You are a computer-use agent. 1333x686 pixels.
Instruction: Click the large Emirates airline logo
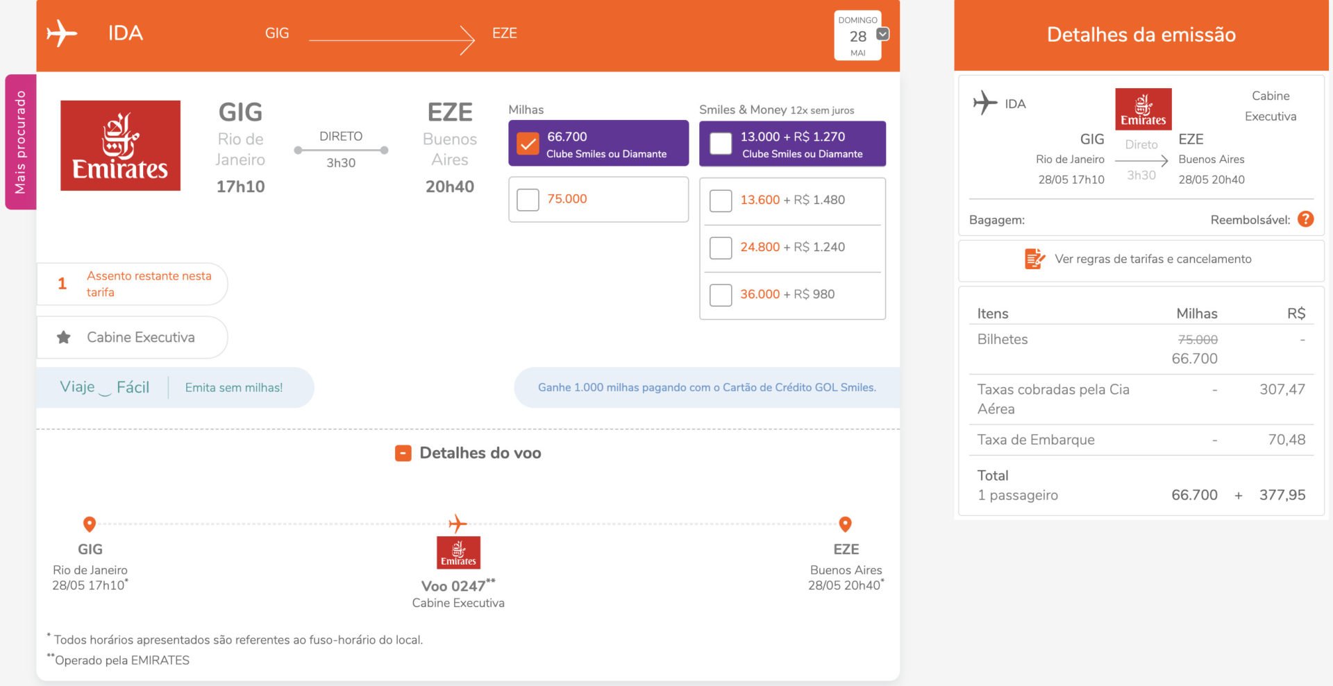(120, 146)
